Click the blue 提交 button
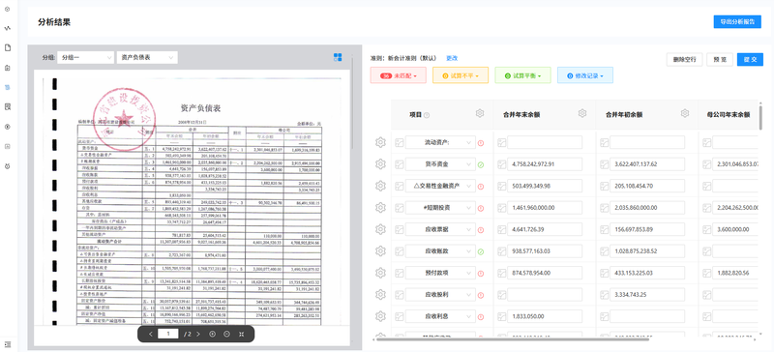Viewport: 774px width, 352px height. point(749,59)
